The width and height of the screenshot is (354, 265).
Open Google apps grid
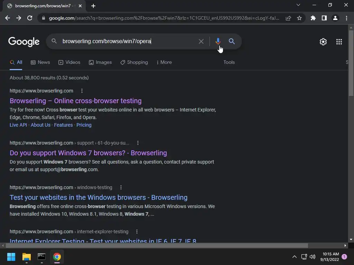(339, 42)
